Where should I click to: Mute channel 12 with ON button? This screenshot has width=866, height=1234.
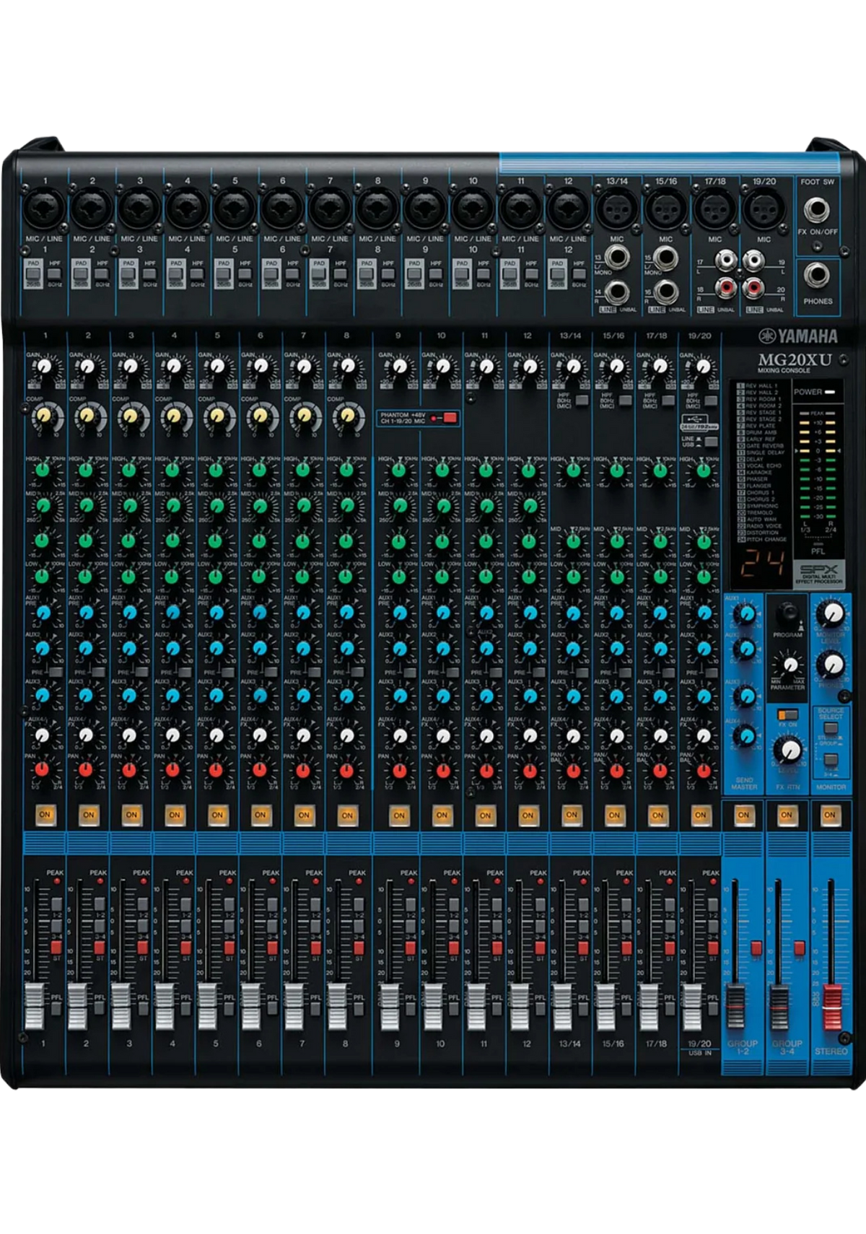point(528,815)
